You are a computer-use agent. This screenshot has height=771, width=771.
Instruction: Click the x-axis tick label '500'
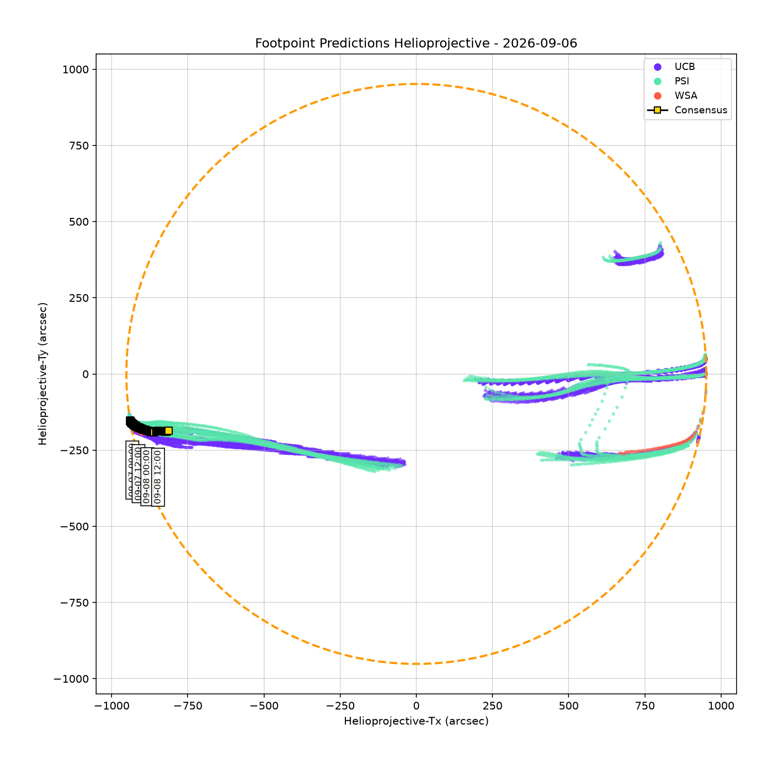(x=568, y=705)
